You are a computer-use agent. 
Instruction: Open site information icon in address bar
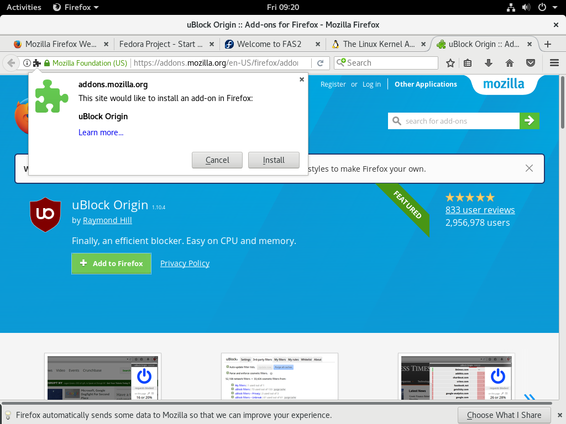tap(27, 63)
